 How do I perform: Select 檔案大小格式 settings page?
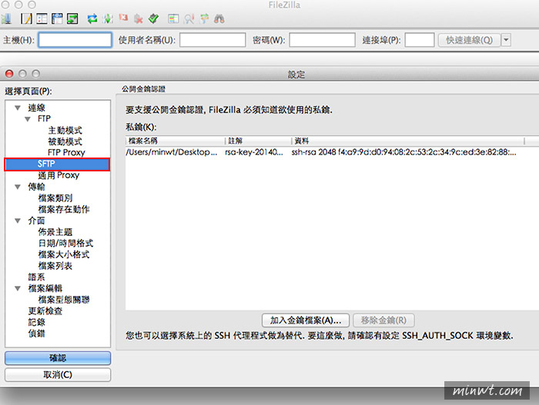click(64, 254)
